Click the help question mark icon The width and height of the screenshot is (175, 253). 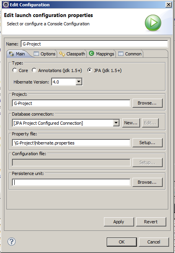12,242
